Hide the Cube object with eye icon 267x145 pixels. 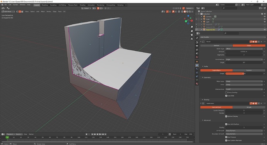pos(265,19)
